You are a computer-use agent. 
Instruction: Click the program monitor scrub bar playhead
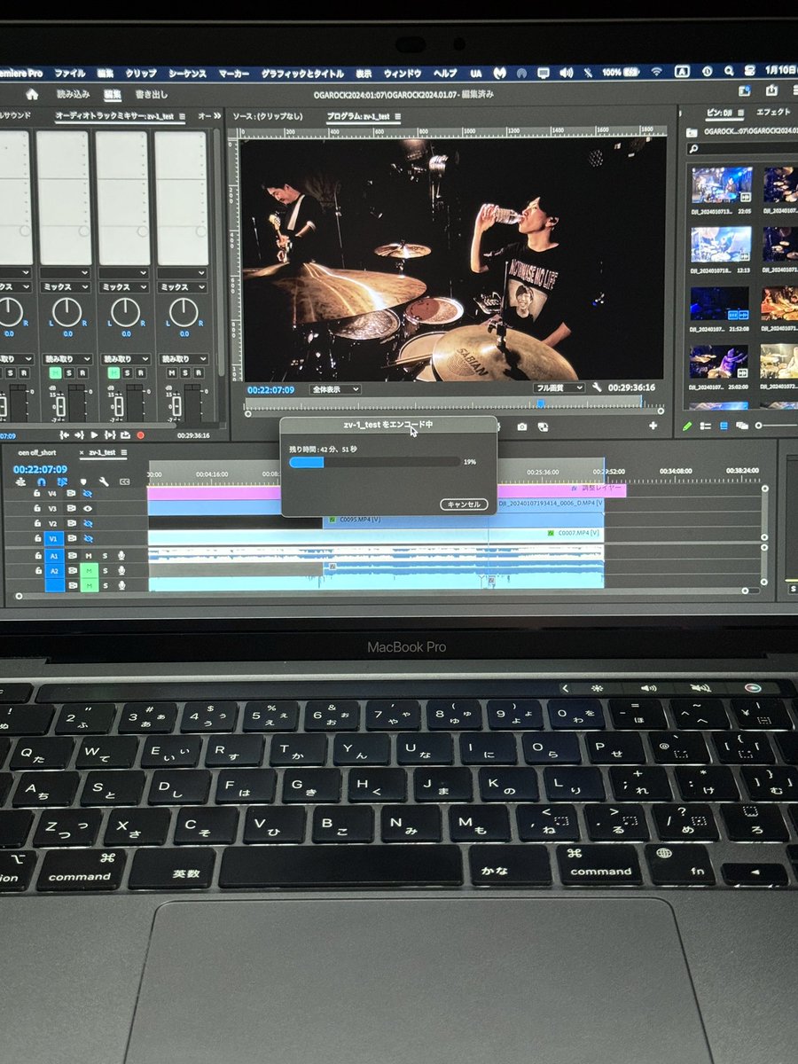(541, 403)
